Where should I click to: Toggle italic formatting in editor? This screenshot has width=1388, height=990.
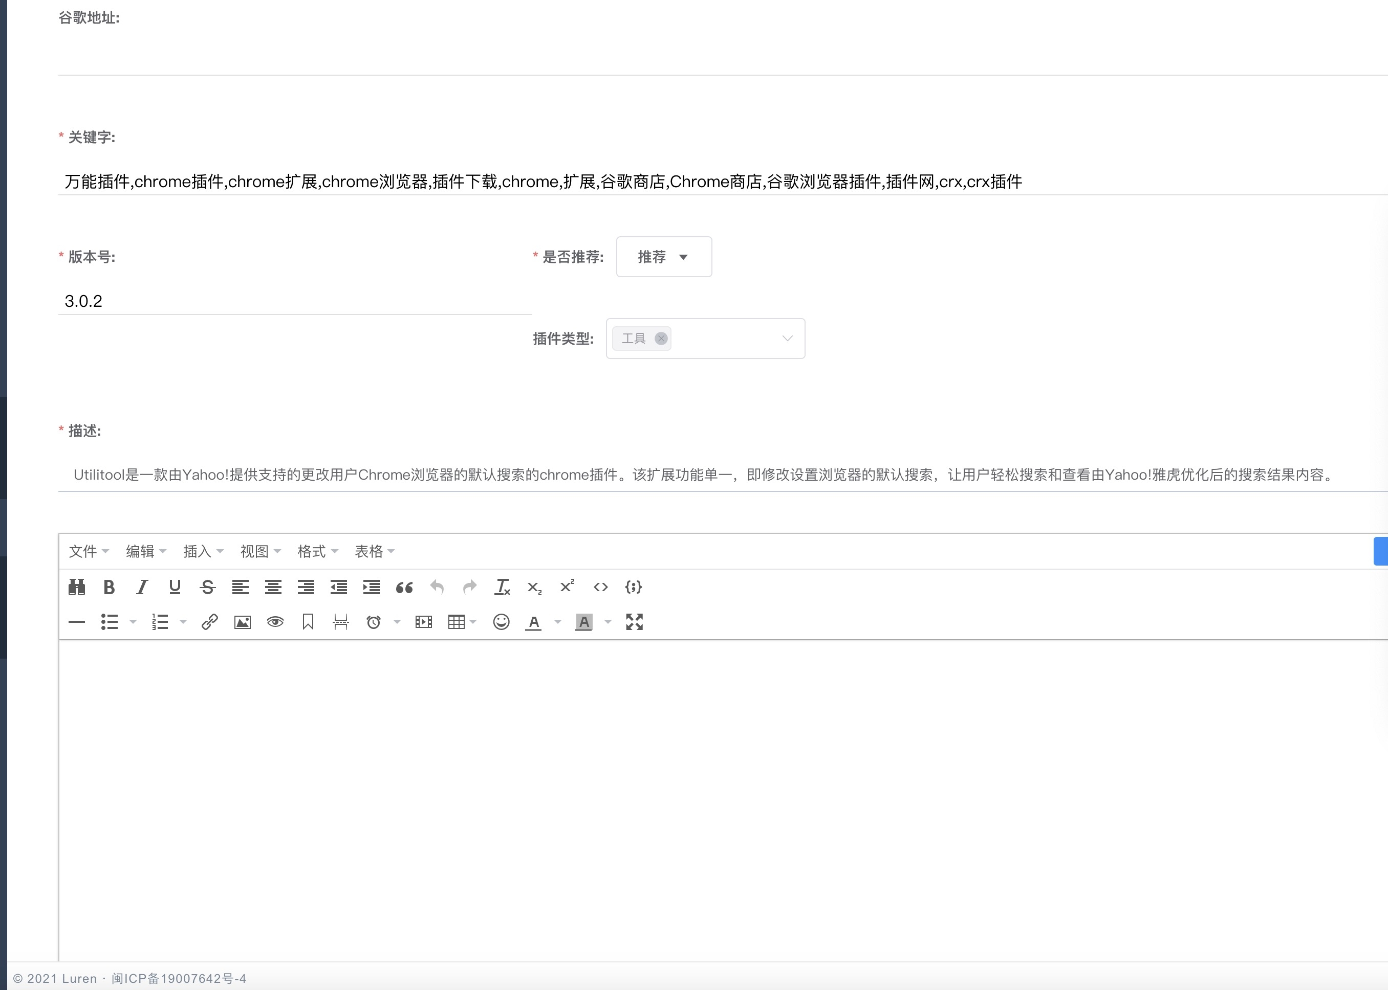pyautogui.click(x=142, y=587)
